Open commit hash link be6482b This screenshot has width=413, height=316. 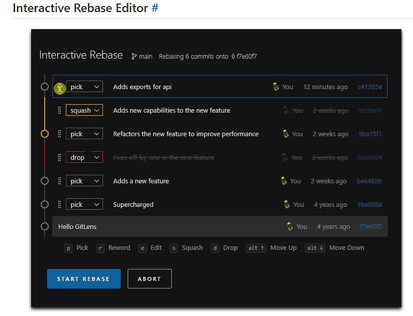[369, 181]
